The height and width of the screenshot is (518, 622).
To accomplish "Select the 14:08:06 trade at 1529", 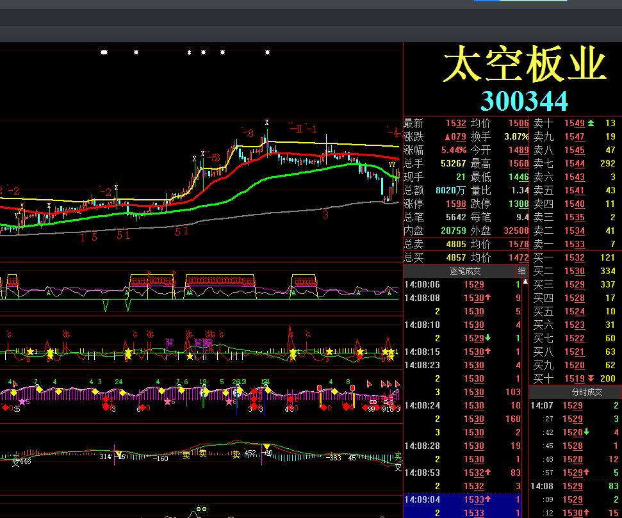I will coord(462,284).
